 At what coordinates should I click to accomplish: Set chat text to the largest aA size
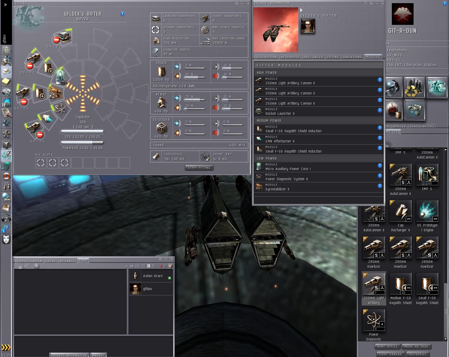[x=138, y=266]
